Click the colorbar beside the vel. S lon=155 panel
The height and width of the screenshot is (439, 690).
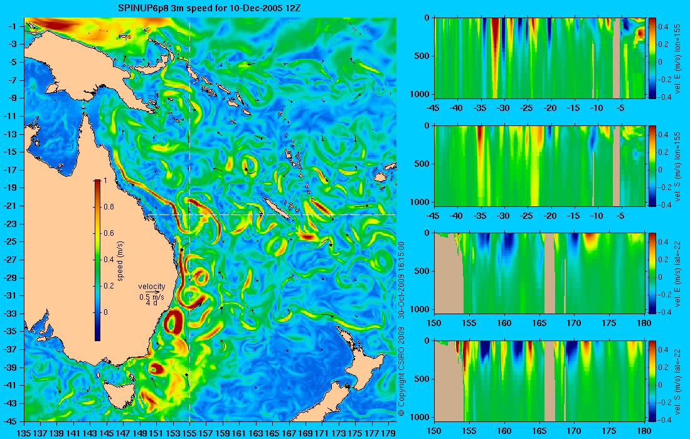pos(652,166)
